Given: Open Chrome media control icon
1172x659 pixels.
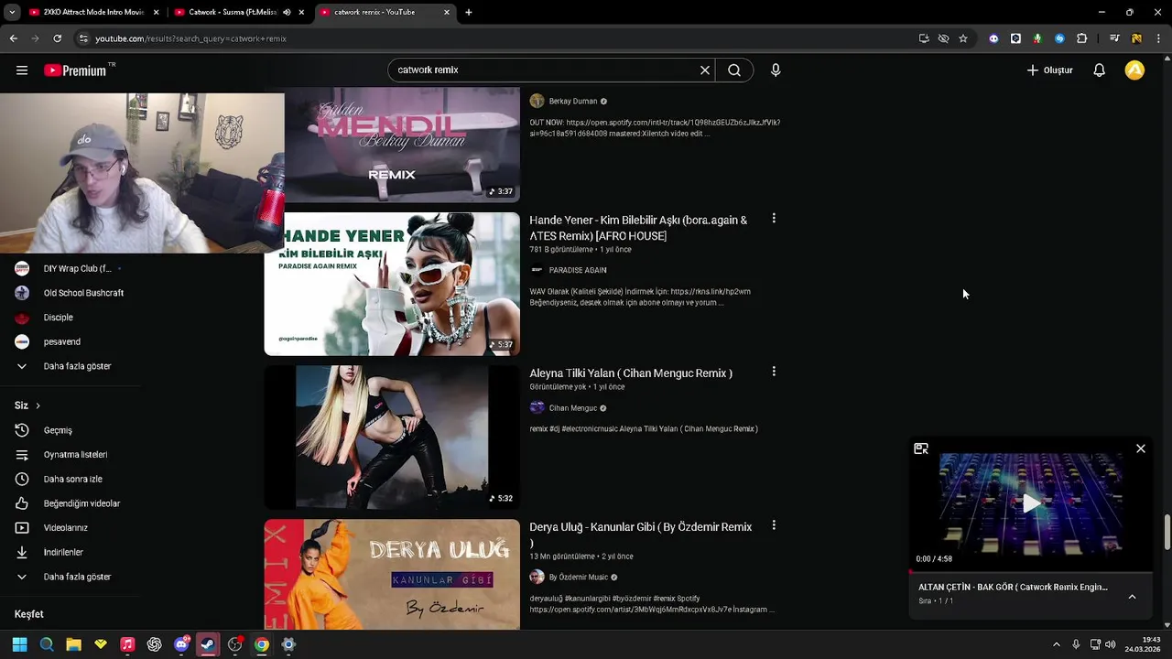Looking at the screenshot, I should (x=1114, y=38).
